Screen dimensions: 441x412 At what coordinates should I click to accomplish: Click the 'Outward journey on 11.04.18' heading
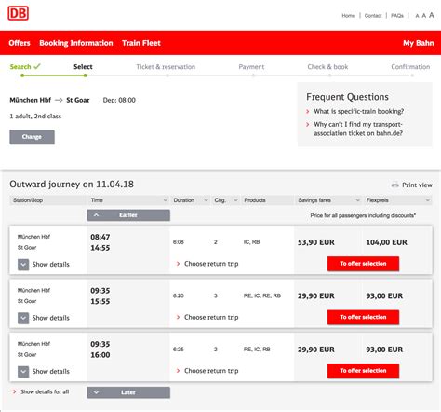tap(72, 185)
